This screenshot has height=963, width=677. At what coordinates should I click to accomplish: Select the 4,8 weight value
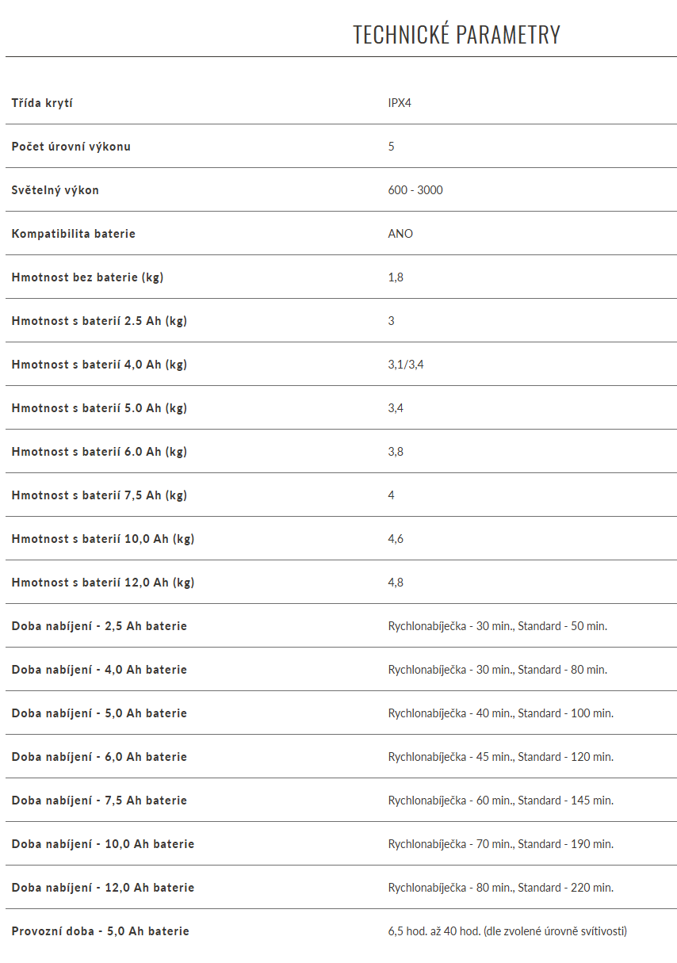click(396, 583)
